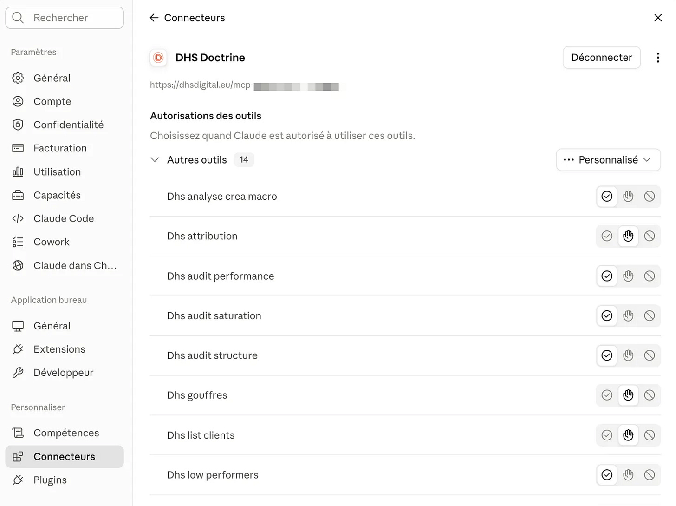Image resolution: width=676 pixels, height=506 pixels.
Task: Block the Dhs audit performance tool
Action: [x=650, y=276]
